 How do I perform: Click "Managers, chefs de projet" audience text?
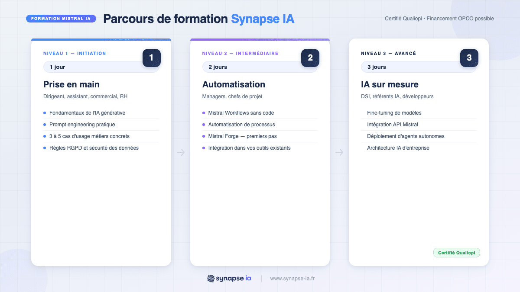[232, 96]
